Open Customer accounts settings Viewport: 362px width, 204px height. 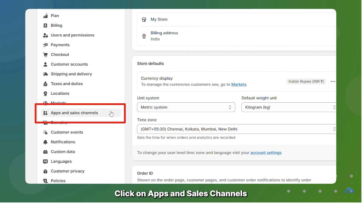69,64
